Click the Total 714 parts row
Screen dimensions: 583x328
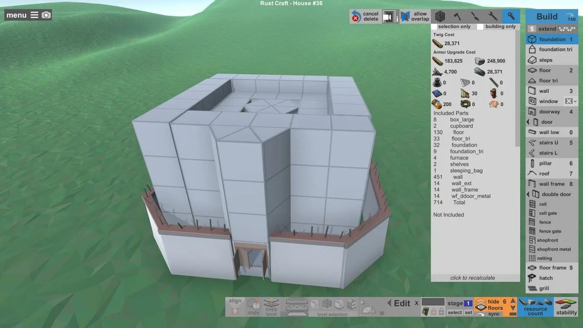[x=449, y=203]
